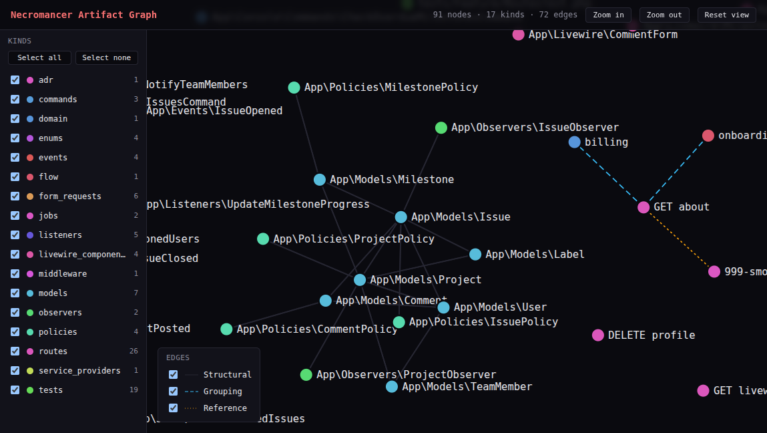The height and width of the screenshot is (433, 767).
Task: Select the App\Policies\ProjectPolicy node
Action: click(x=263, y=239)
